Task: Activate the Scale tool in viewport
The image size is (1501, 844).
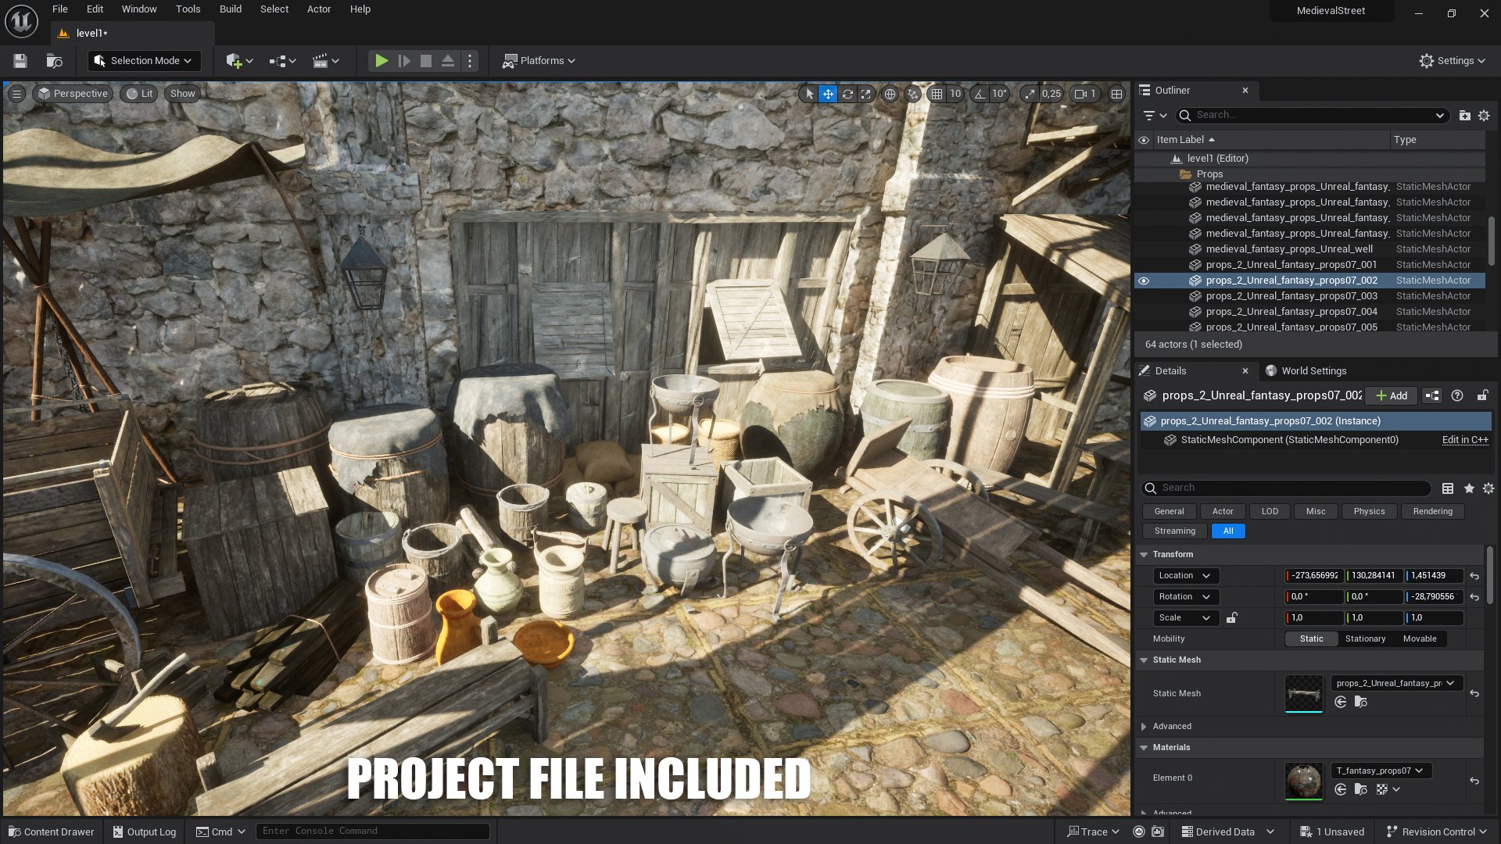Action: click(x=866, y=94)
